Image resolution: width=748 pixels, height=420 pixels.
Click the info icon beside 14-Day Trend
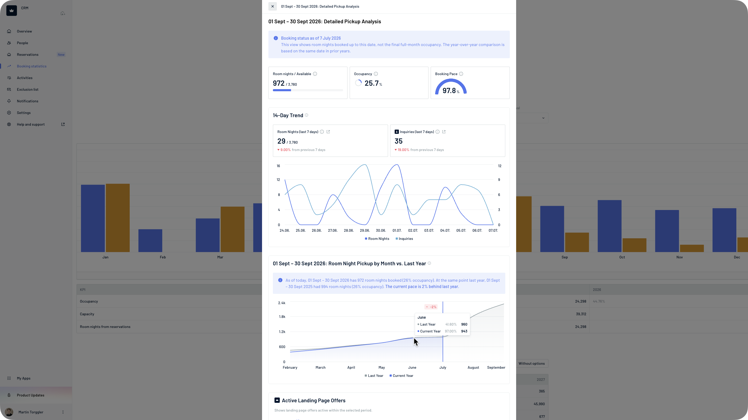306,115
